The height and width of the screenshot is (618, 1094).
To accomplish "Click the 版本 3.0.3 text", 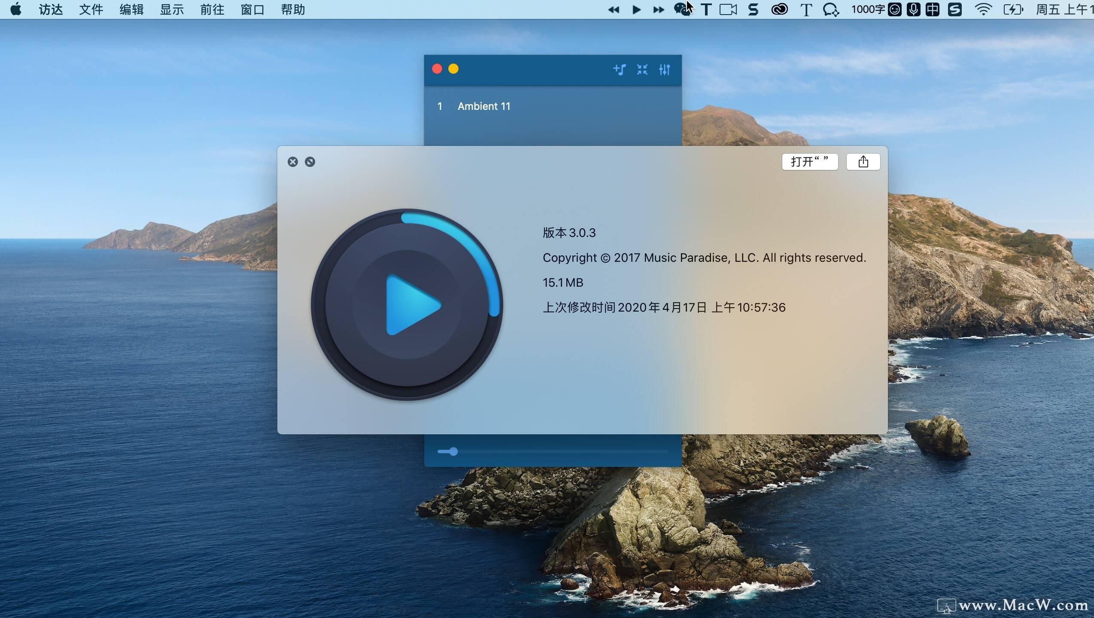I will click(569, 233).
